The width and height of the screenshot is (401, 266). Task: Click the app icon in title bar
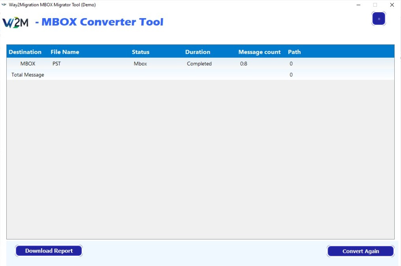[4, 5]
